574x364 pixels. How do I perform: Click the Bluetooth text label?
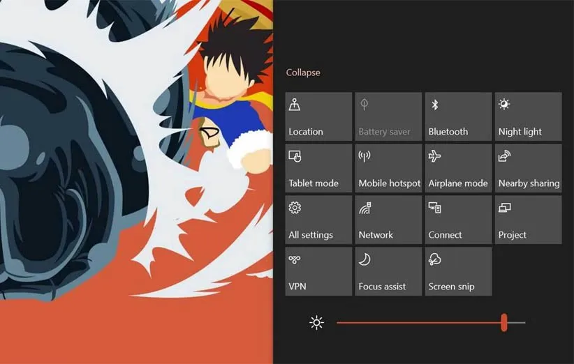[448, 132]
